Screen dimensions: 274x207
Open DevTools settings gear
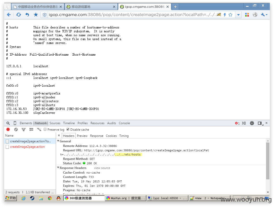click(x=252, y=123)
